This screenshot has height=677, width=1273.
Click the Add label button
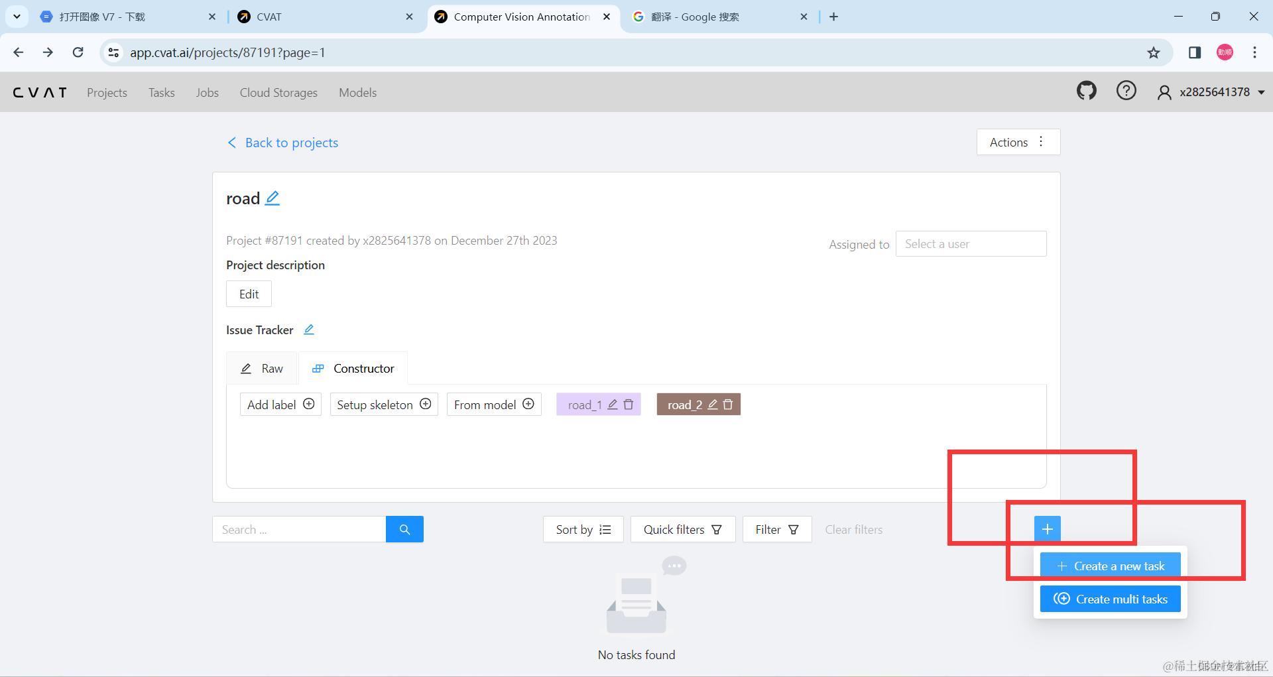click(280, 404)
